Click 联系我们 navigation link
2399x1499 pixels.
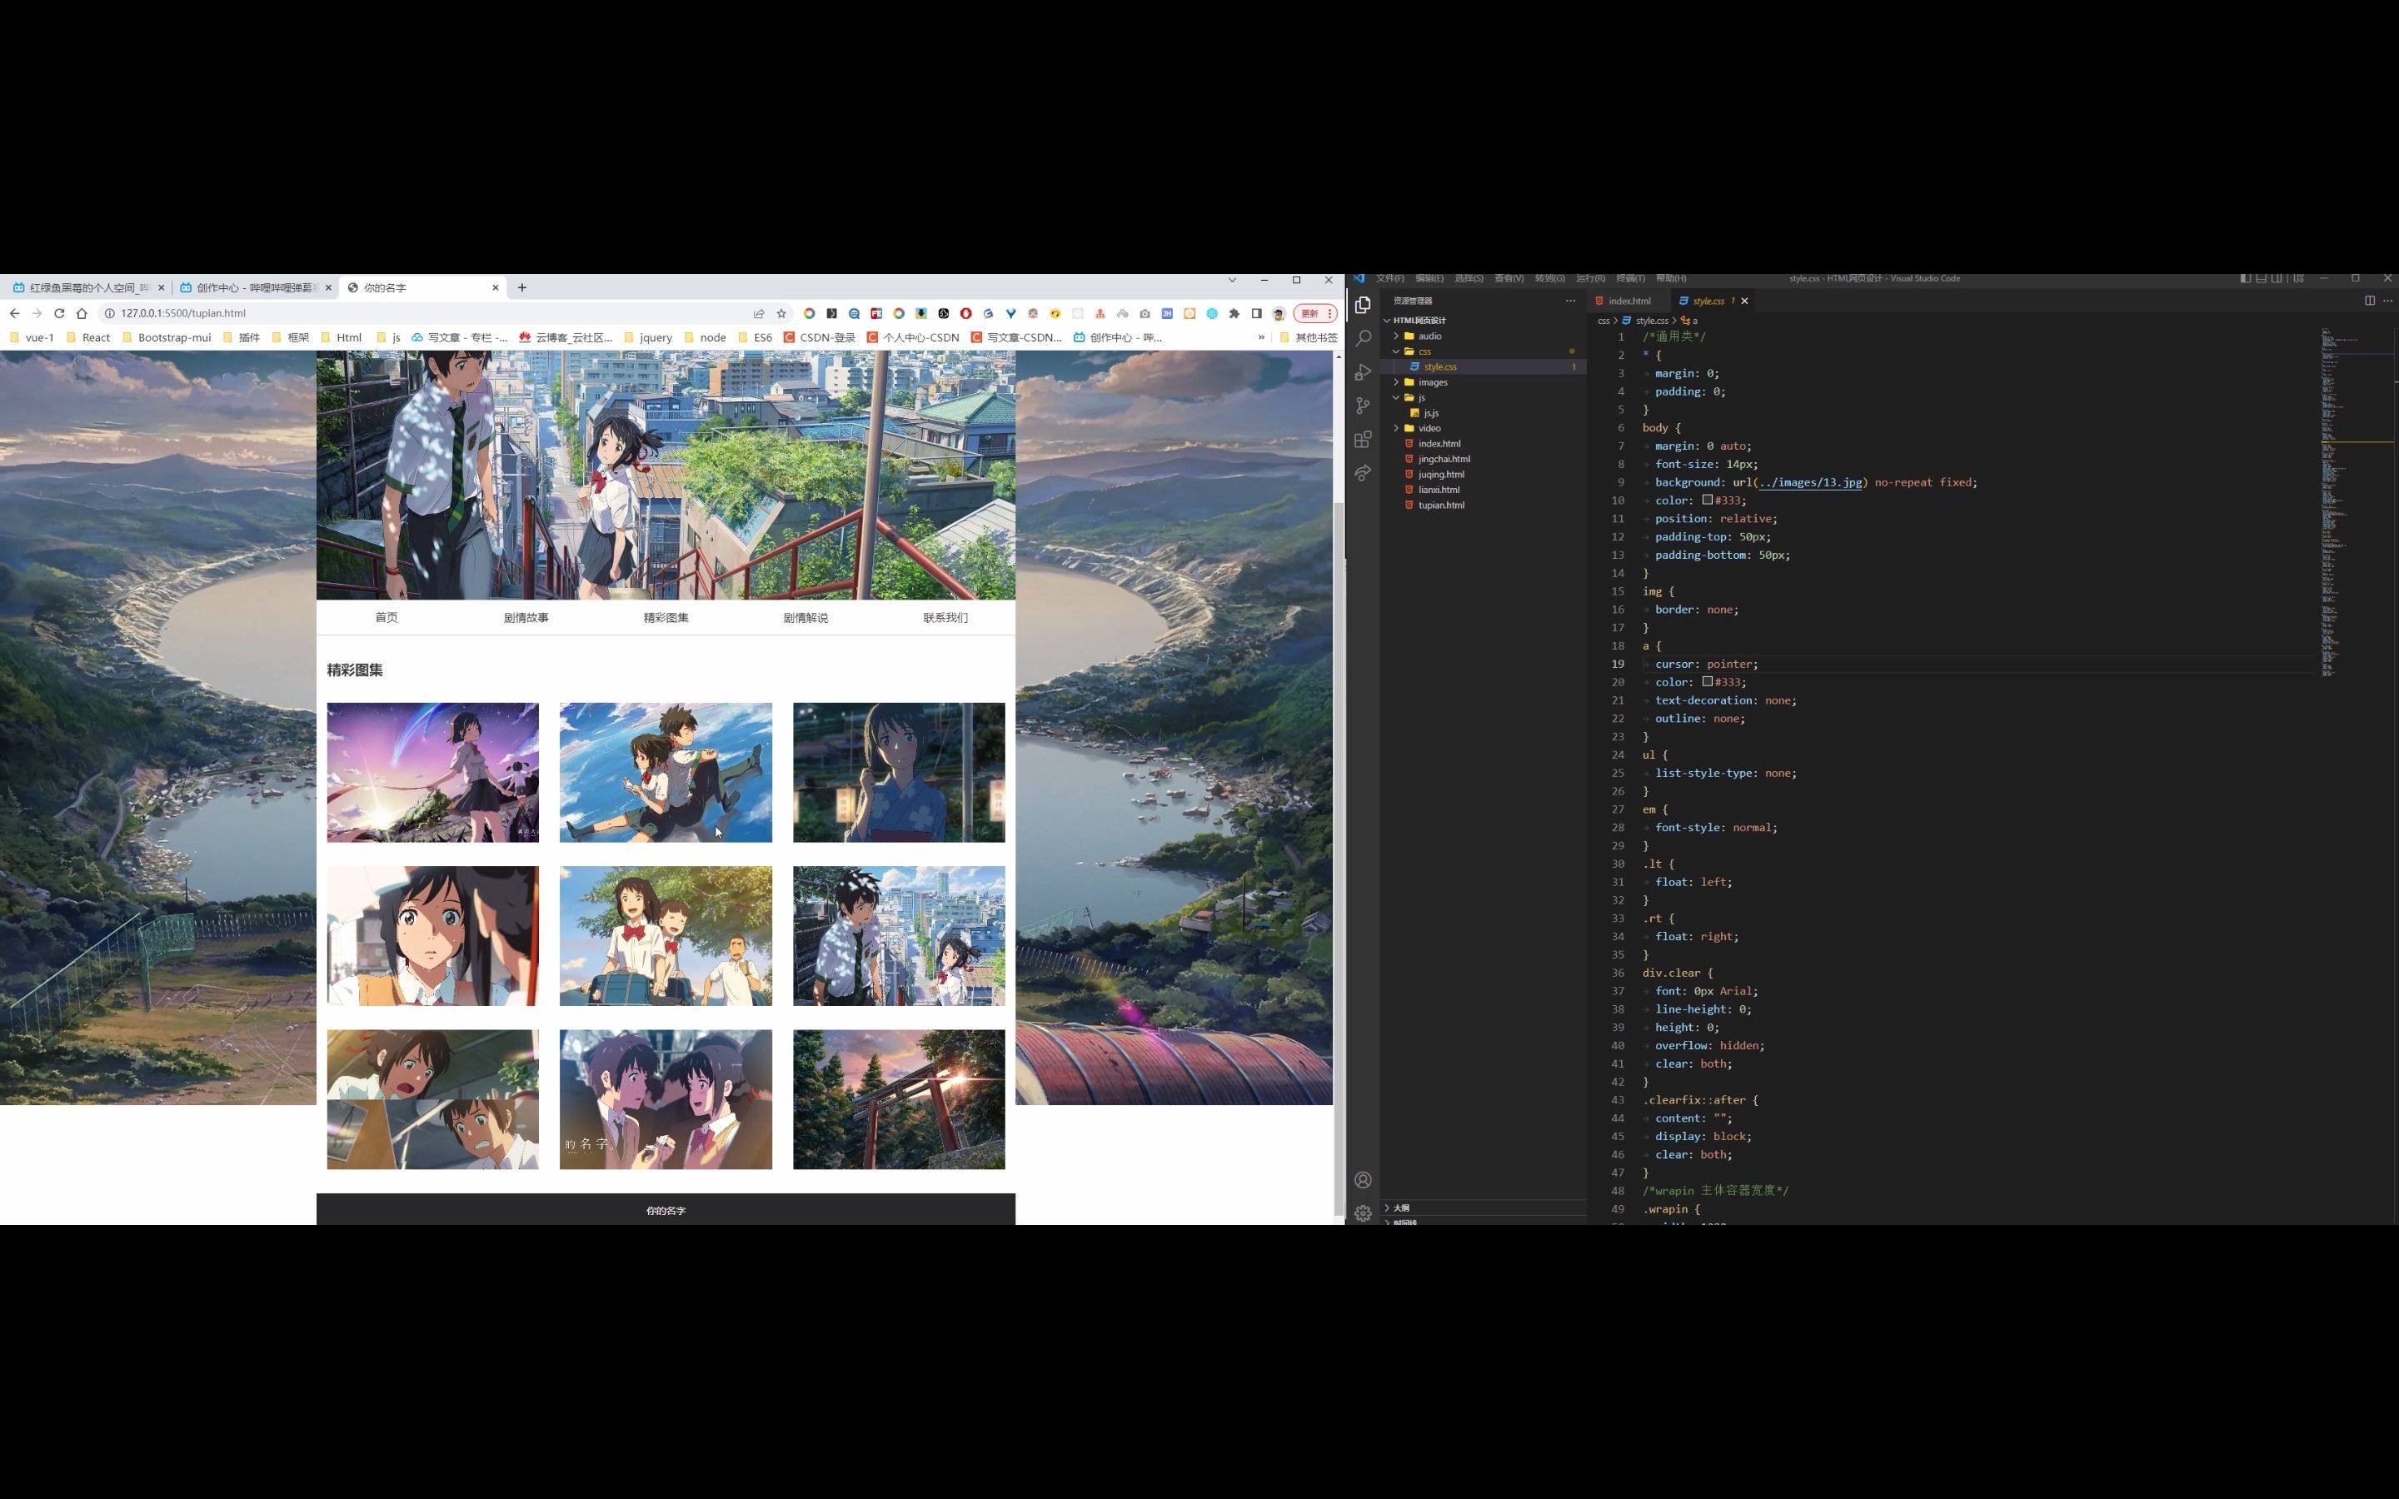point(945,618)
